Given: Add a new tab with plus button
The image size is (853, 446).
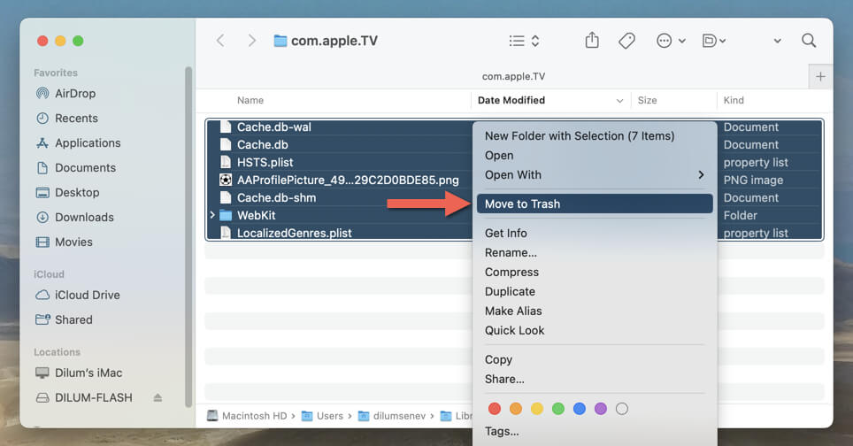Looking at the screenshot, I should [x=820, y=77].
